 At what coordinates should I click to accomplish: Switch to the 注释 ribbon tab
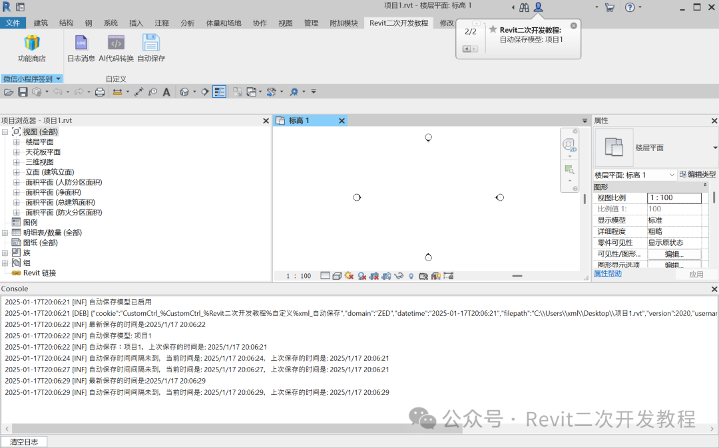162,23
